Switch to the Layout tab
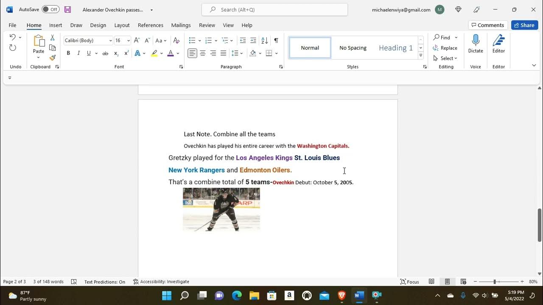Viewport: 543px width, 305px height. [122, 25]
